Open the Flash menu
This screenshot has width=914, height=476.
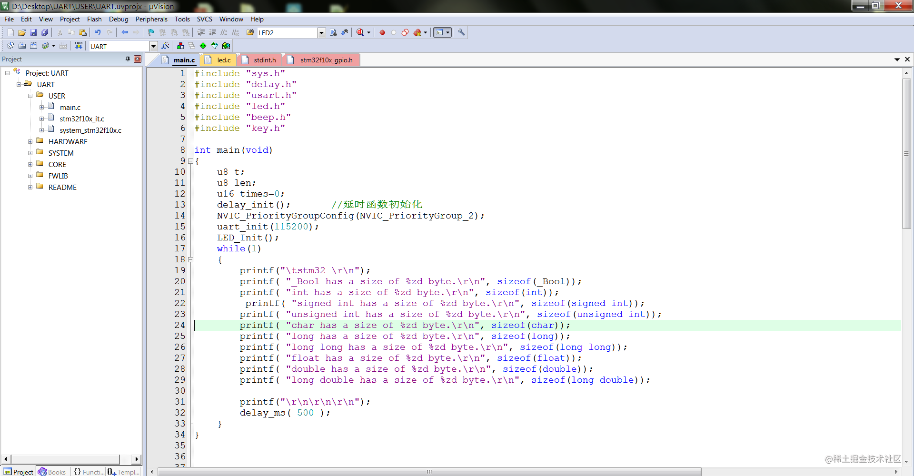(x=94, y=19)
